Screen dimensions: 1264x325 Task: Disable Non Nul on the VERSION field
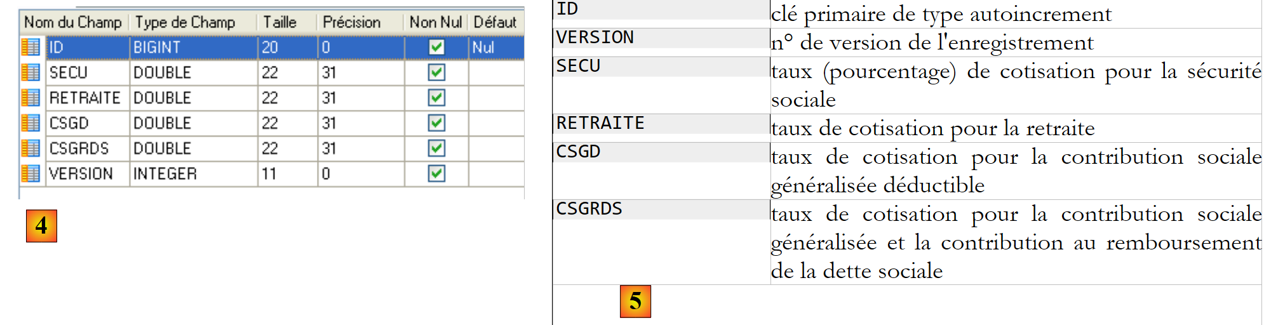[x=436, y=173]
